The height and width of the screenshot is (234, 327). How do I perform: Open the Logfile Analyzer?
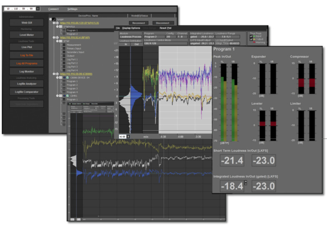[x=27, y=83]
